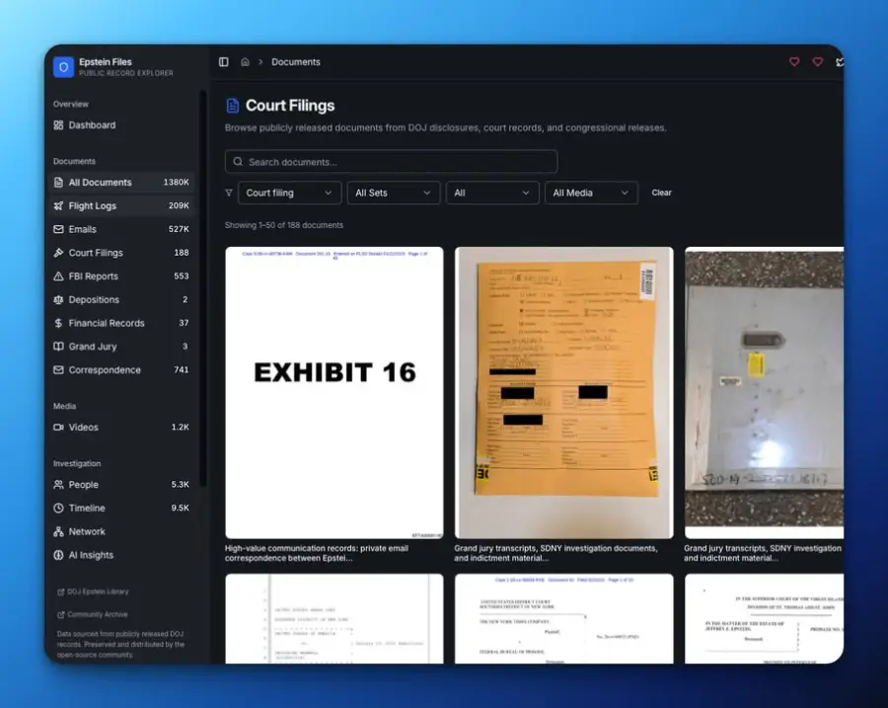888x708 pixels.
Task: Focus the Search documents field
Action: point(392,162)
